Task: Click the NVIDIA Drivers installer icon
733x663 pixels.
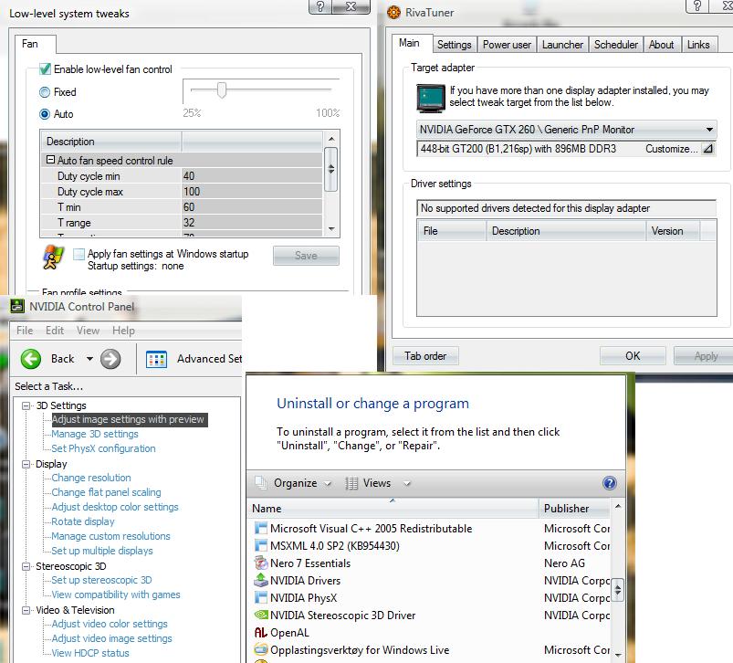Action: coord(260,580)
